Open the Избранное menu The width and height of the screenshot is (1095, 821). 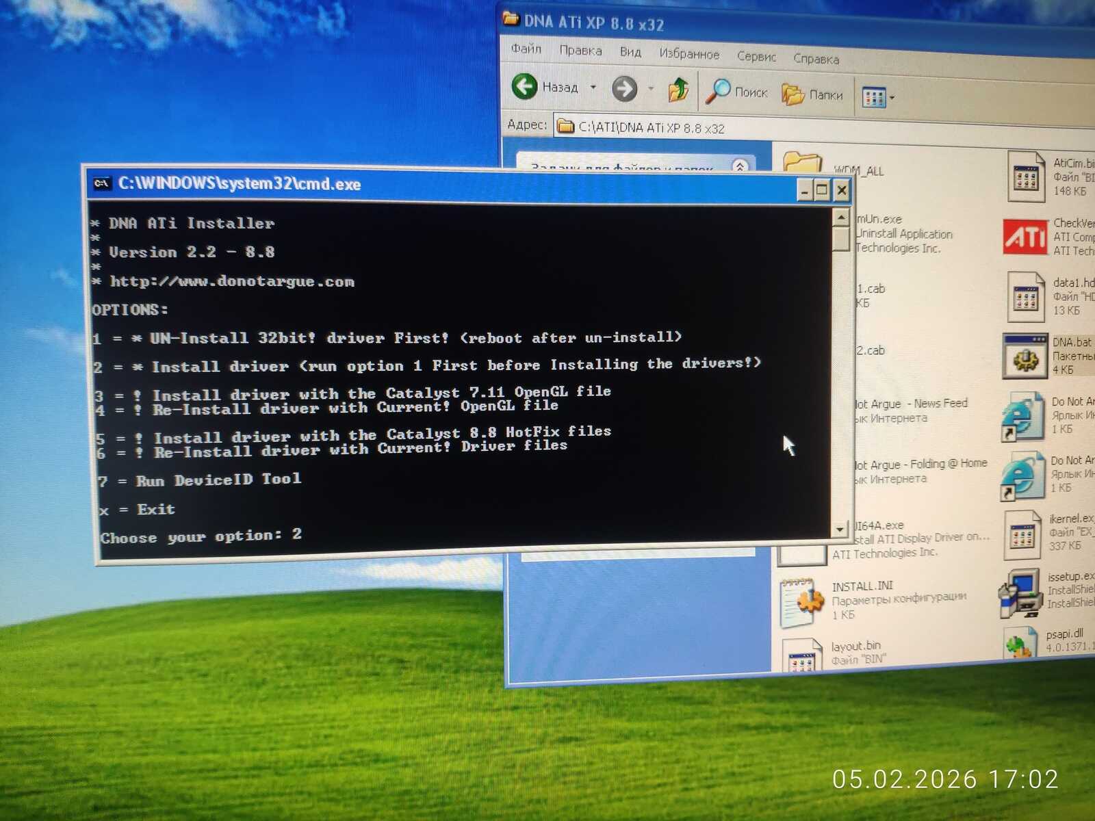(689, 54)
